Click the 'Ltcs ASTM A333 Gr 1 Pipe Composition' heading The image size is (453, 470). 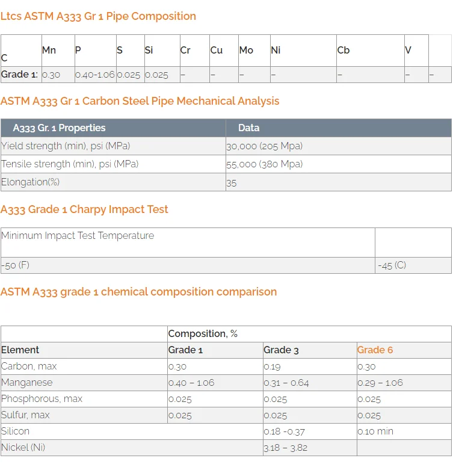98,16
